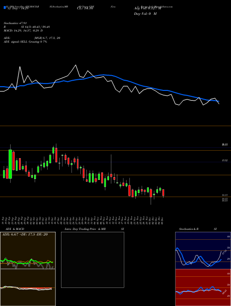Click the 15.52 price axis label
The height and width of the screenshot is (306, 231).
pyautogui.click(x=225, y=160)
